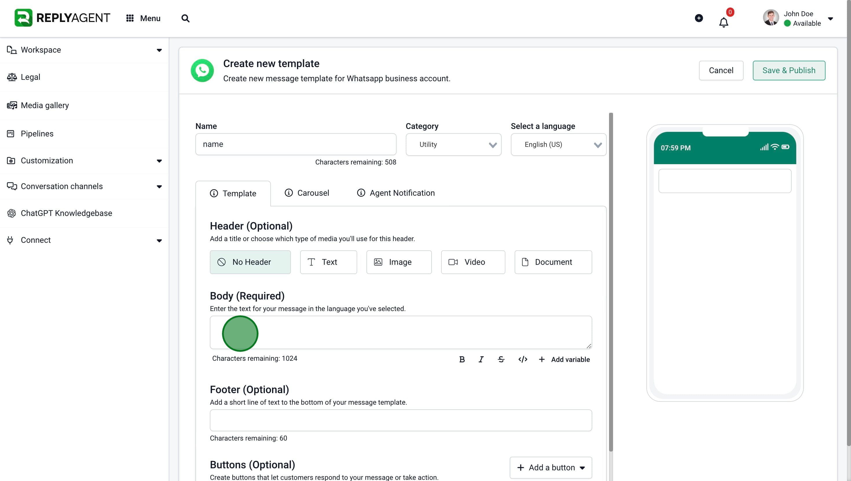Click the Legal scales icon

(12, 77)
